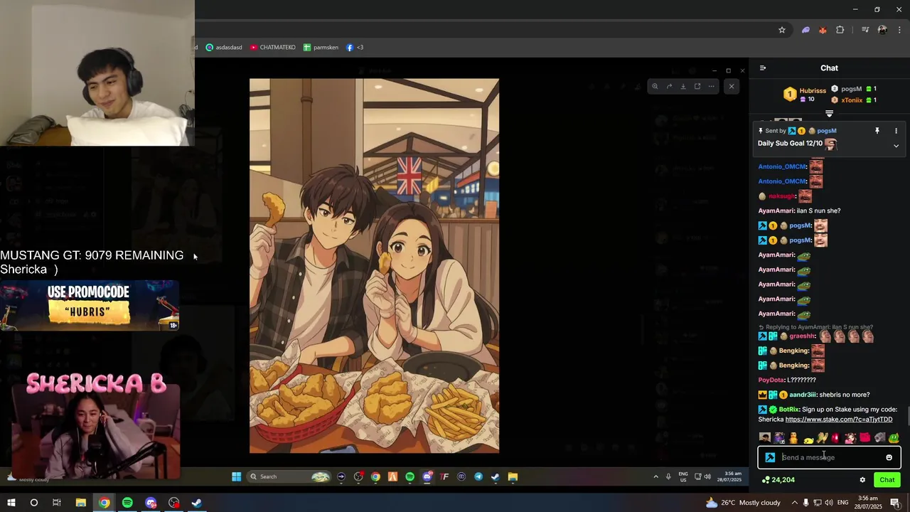Click the Search box in the captured inner taskbar
Screen dimensions: 910x512
pyautogui.click(x=289, y=476)
